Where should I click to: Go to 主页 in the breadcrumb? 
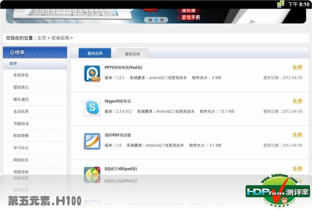click(42, 38)
